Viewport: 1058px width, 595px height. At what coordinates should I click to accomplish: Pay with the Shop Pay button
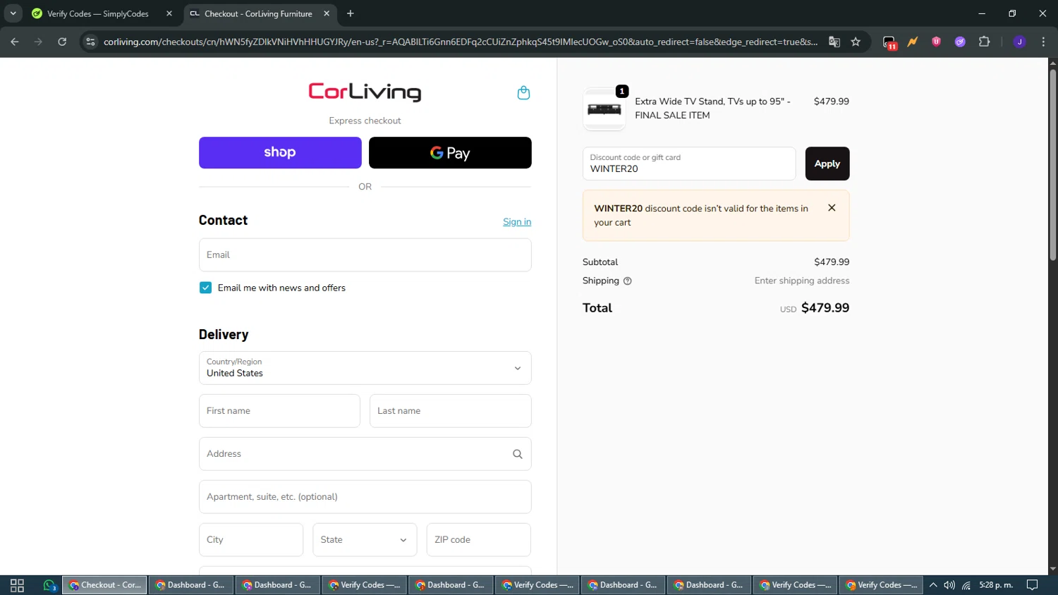pyautogui.click(x=280, y=153)
